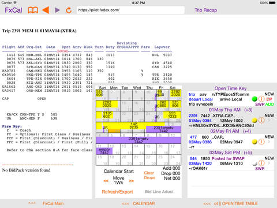Select the purple 2391emptv 7442 block on Mon-Sat row

click(x=138, y=140)
